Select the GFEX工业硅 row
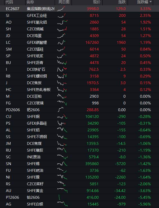Image resolution: width=159 pixels, height=208 pixels. pos(80,15)
